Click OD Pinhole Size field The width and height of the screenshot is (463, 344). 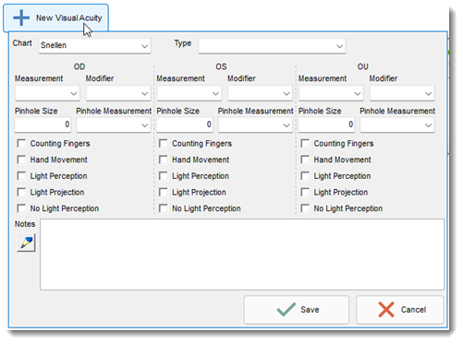tap(43, 125)
